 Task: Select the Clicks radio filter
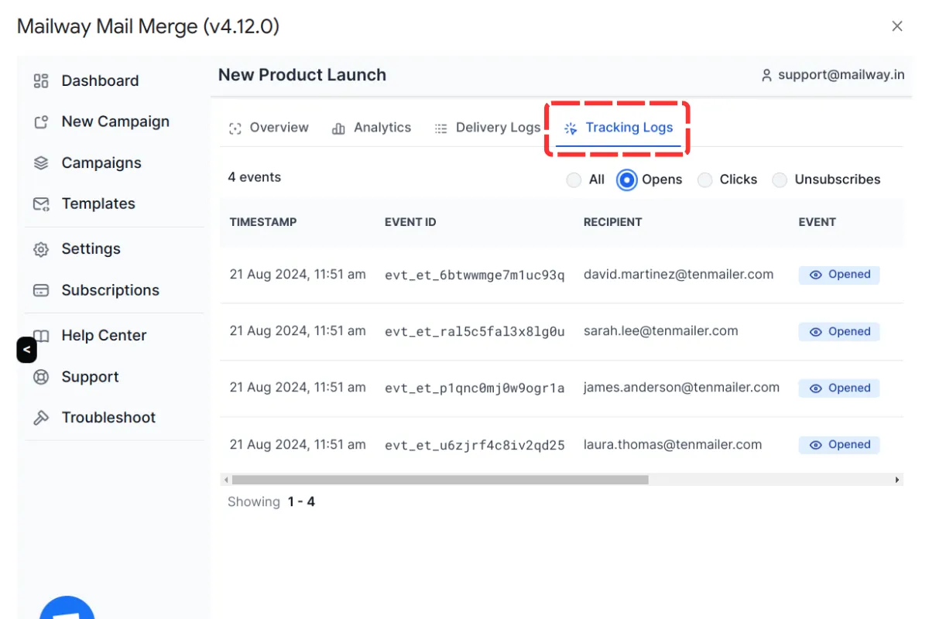coord(704,180)
